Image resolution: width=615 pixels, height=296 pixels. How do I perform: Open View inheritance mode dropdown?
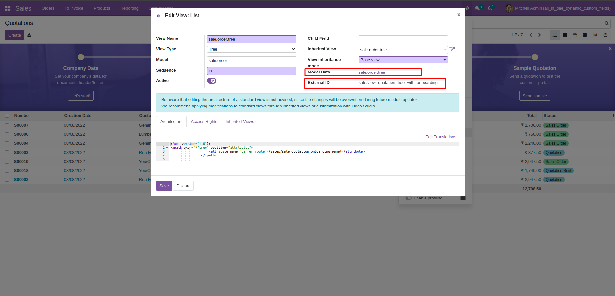(403, 60)
